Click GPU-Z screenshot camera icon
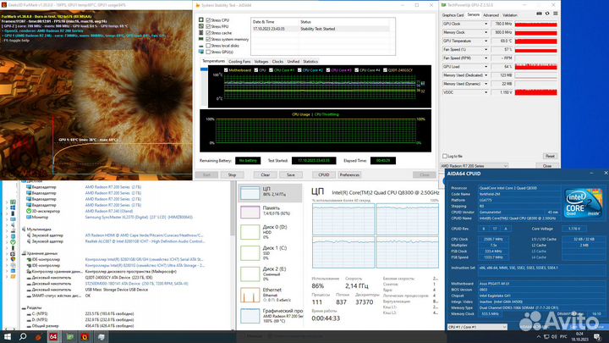 click(539, 14)
